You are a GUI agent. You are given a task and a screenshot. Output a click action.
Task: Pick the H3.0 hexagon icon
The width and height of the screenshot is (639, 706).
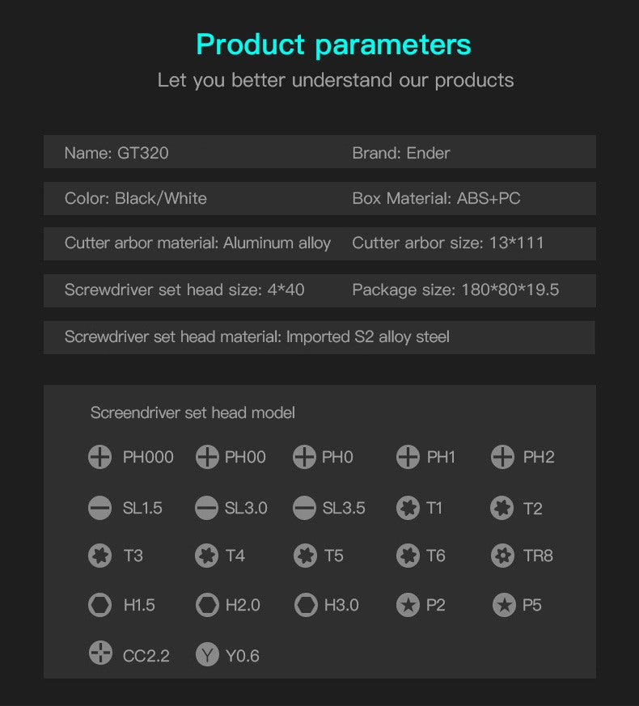pos(306,604)
